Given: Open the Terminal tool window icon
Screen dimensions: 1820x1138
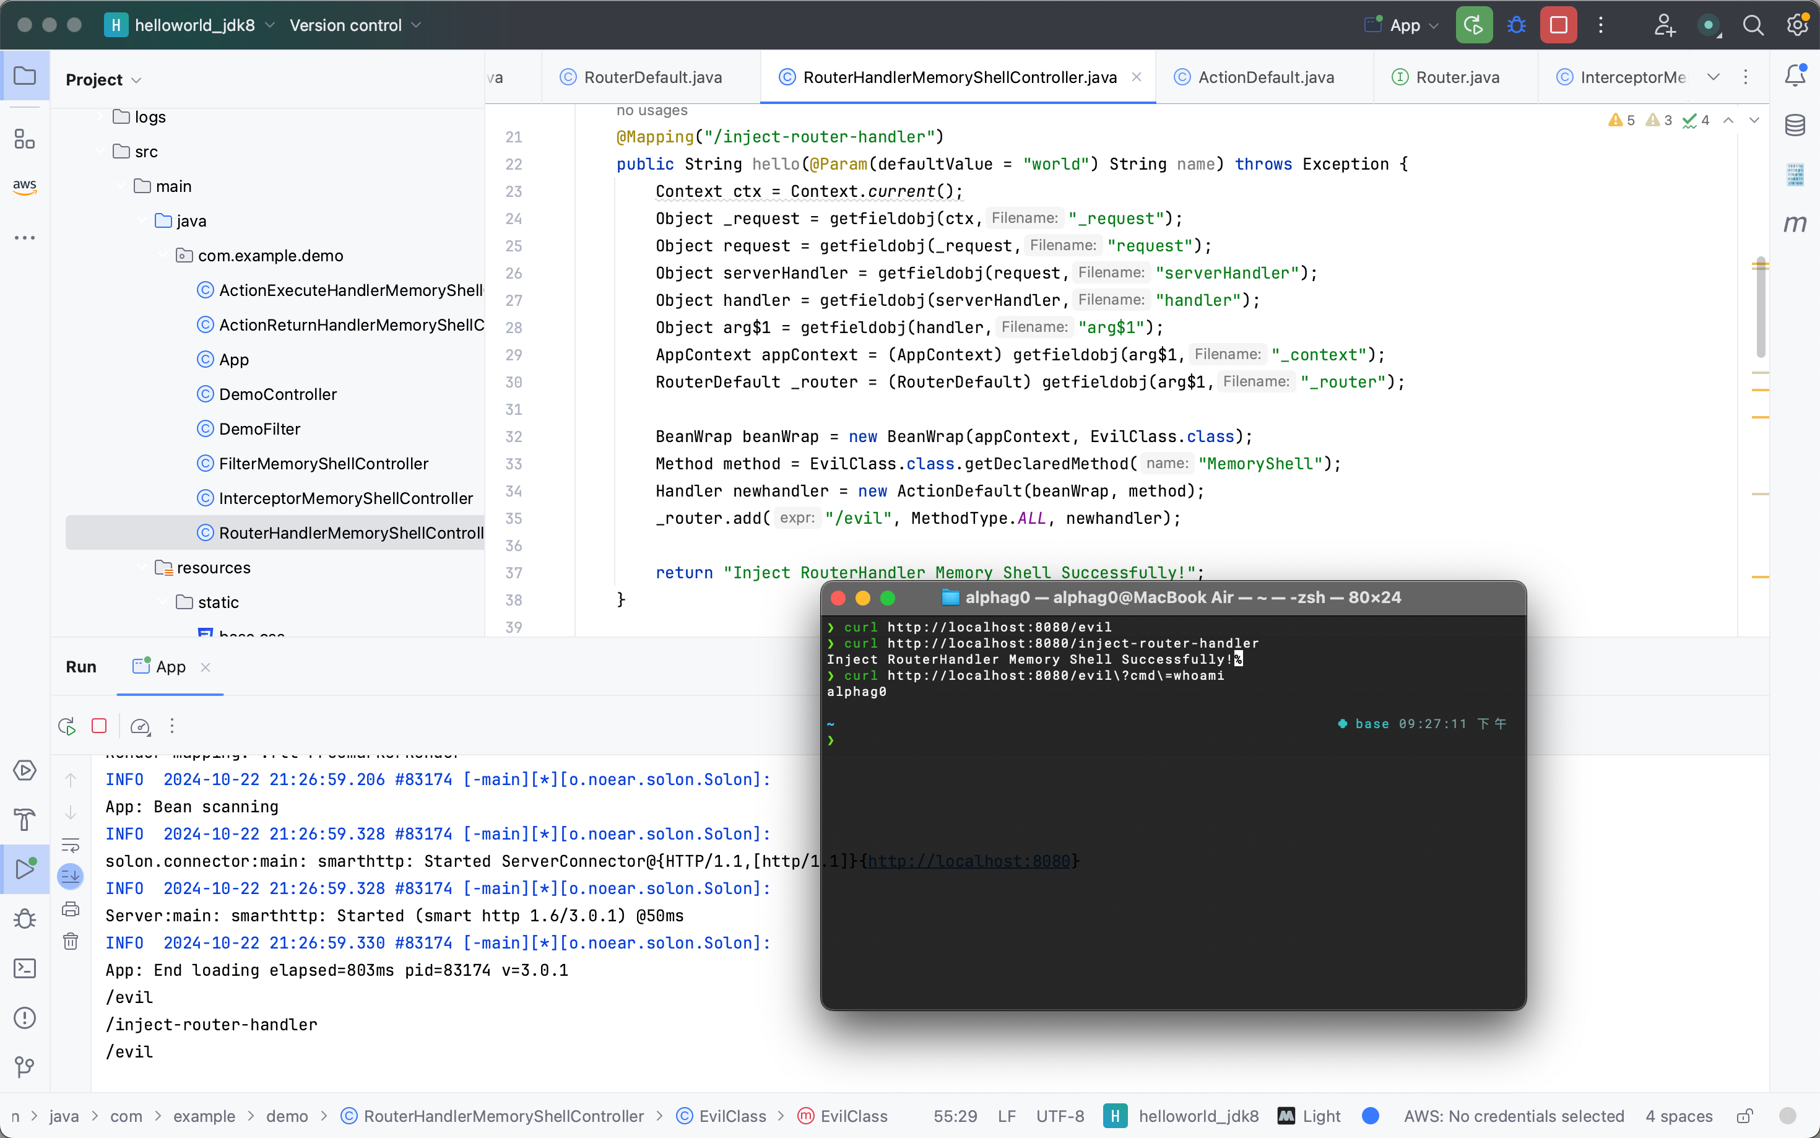Looking at the screenshot, I should 25,968.
